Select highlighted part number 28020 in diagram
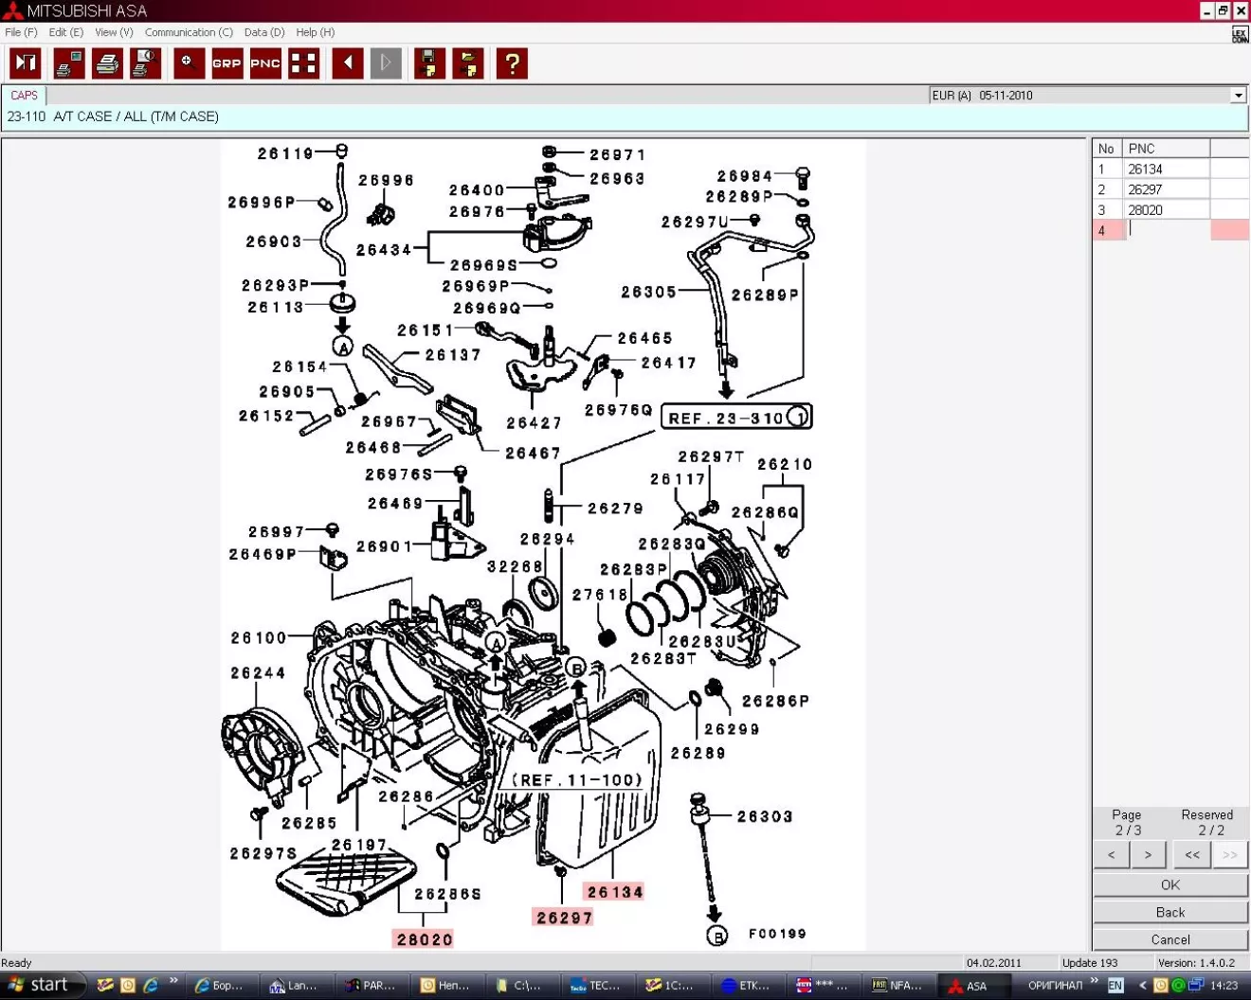Viewport: 1251px width, 1000px height. [424, 939]
